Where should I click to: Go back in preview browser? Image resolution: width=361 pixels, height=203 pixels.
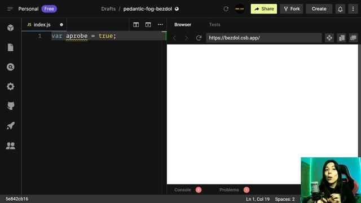(x=174, y=38)
